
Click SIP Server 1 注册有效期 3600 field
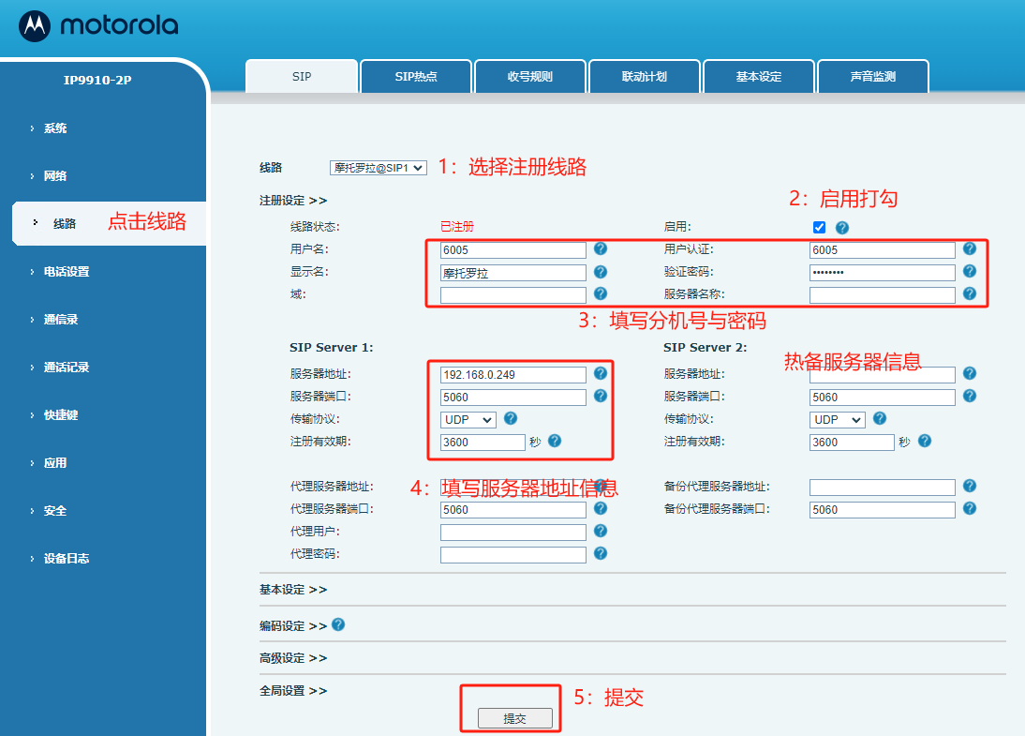point(483,443)
